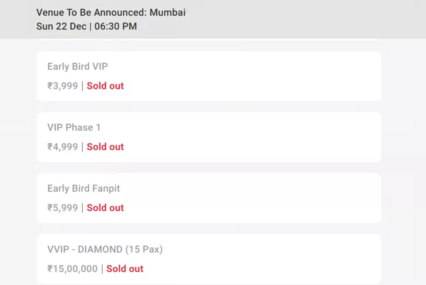This screenshot has height=285, width=426.
Task: Click the Early Bird VIP ticket title
Action: tap(78, 67)
